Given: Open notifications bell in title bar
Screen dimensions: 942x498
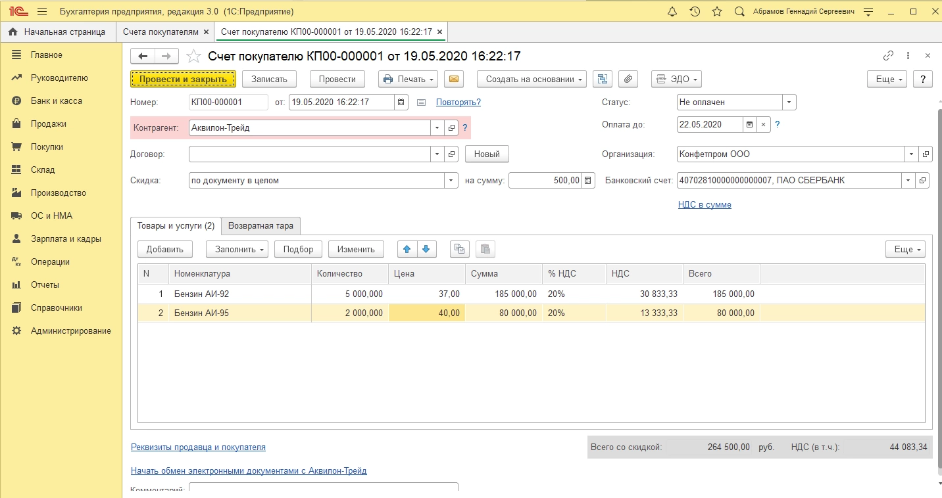Looking at the screenshot, I should tap(672, 12).
